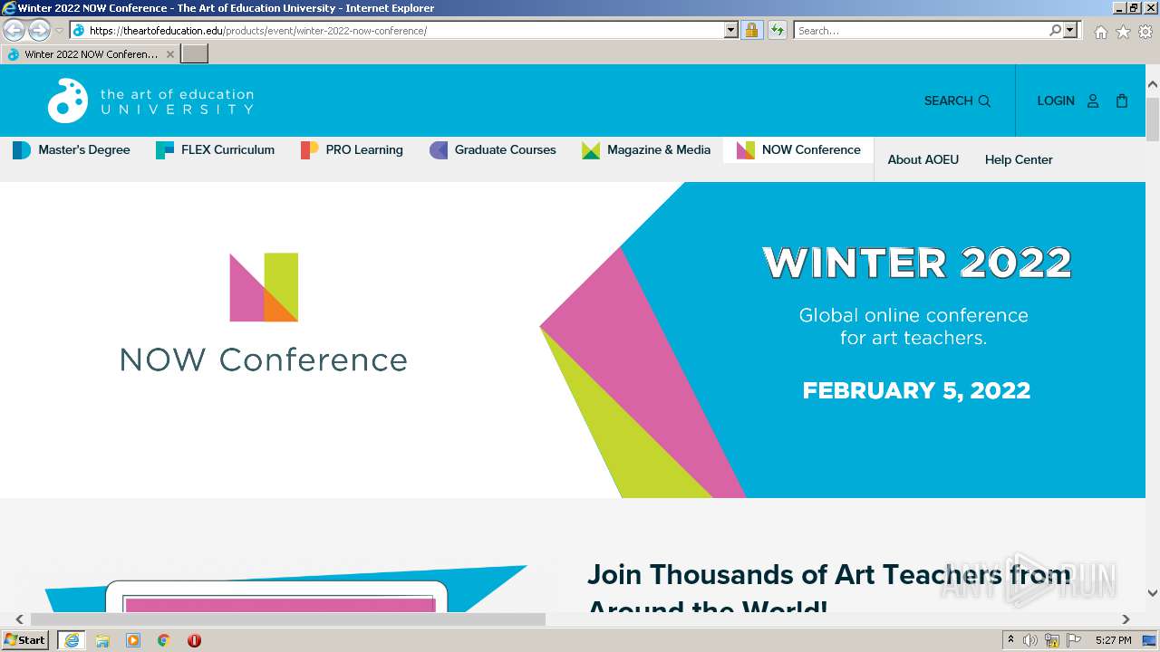This screenshot has height=652, width=1160.
Task: Click the horizontal scrollbar right arrow
Action: pyautogui.click(x=1126, y=619)
